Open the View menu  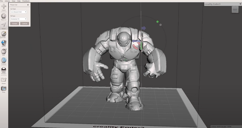13,1
